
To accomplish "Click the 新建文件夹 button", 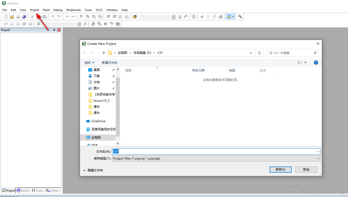I will (109, 63).
